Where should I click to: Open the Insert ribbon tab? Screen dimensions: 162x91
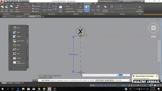point(13,4)
